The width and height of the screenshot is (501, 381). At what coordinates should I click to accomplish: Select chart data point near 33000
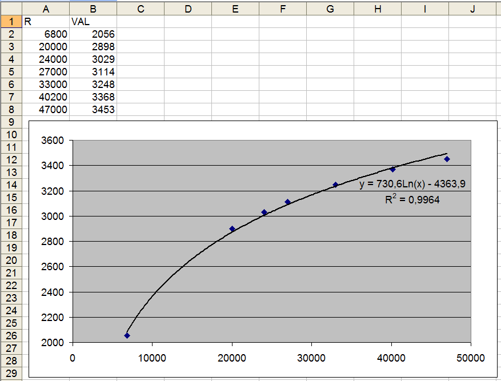coord(335,185)
